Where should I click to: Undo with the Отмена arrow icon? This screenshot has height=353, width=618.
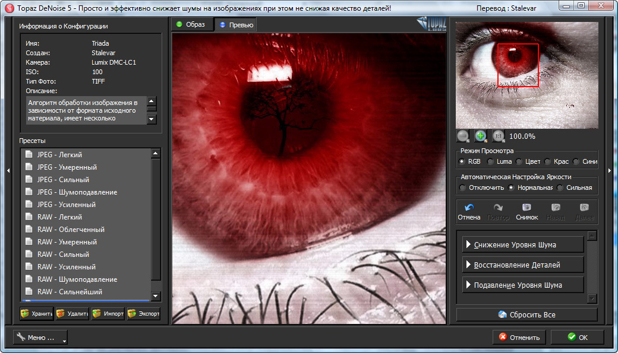tap(469, 208)
